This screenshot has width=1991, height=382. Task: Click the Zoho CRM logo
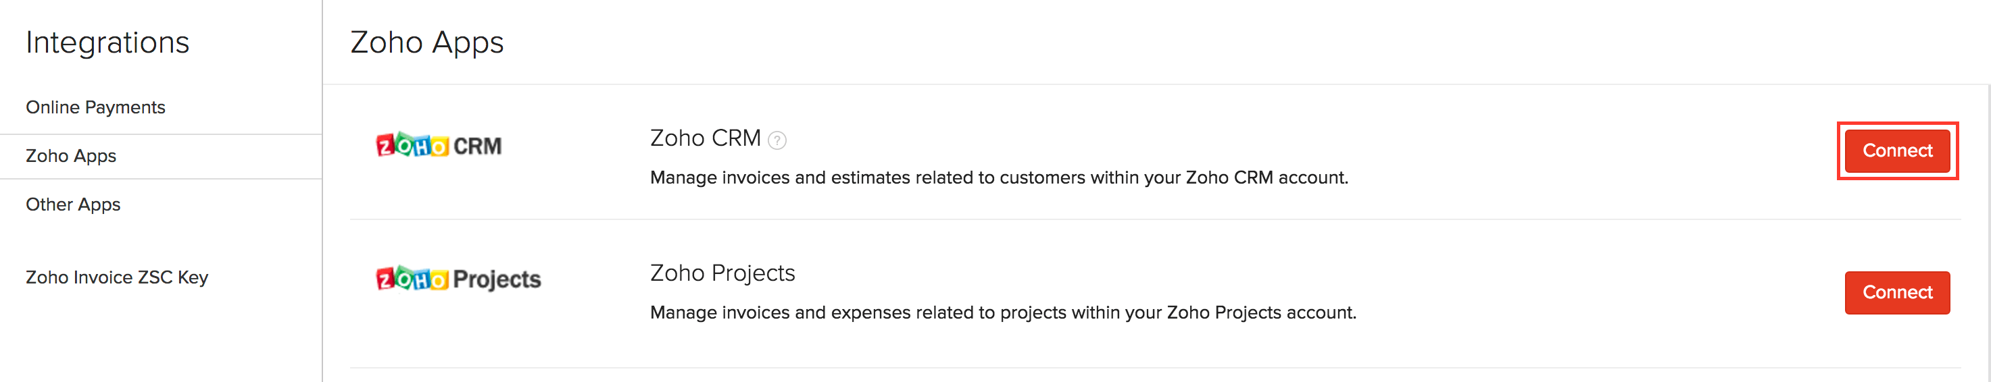438,145
